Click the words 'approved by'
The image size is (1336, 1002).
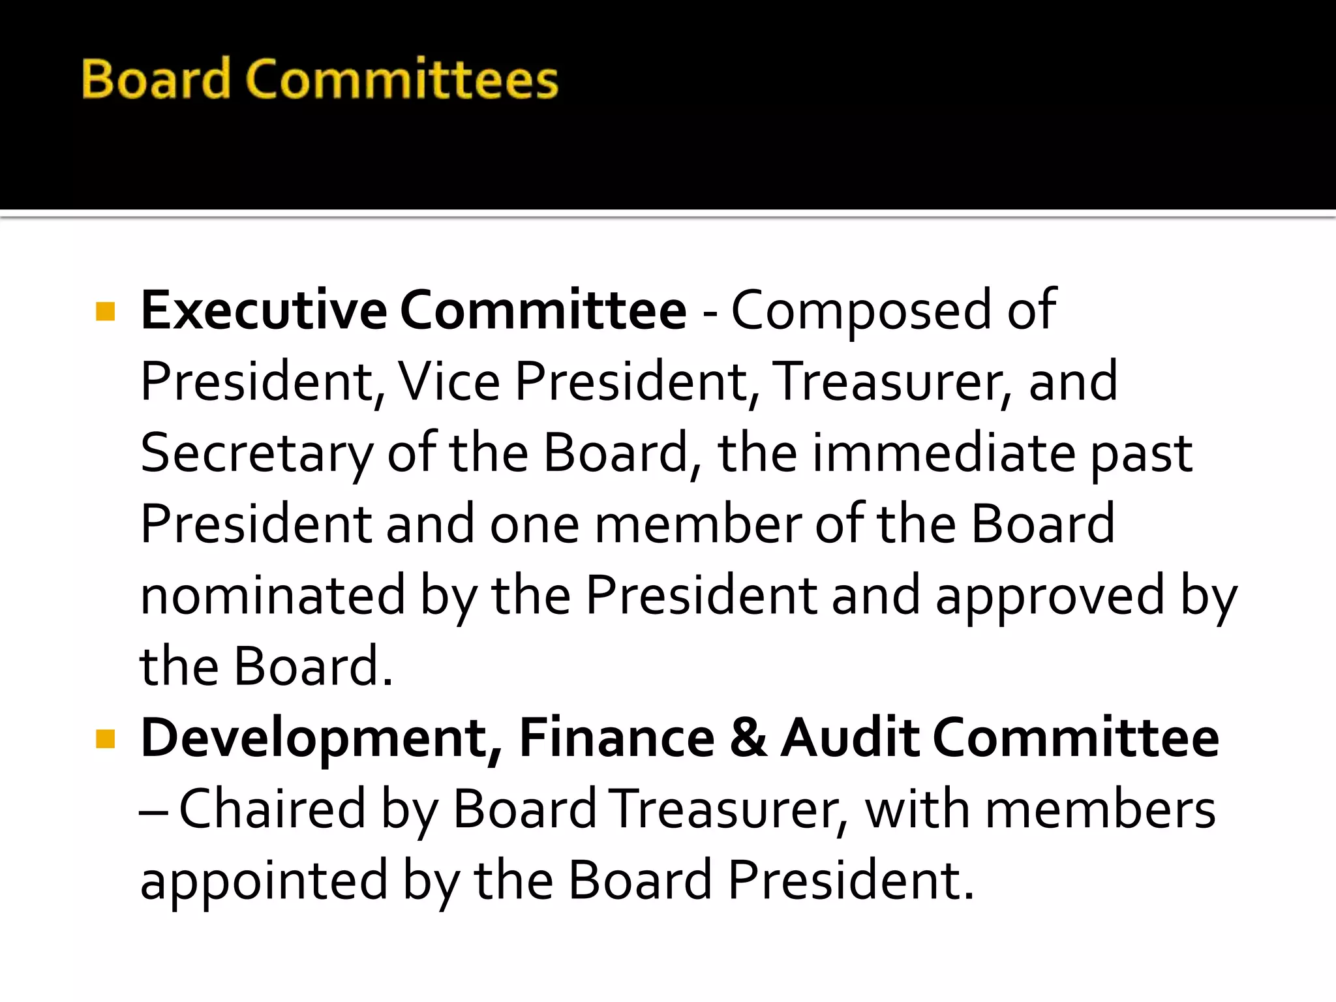[x=1086, y=598]
